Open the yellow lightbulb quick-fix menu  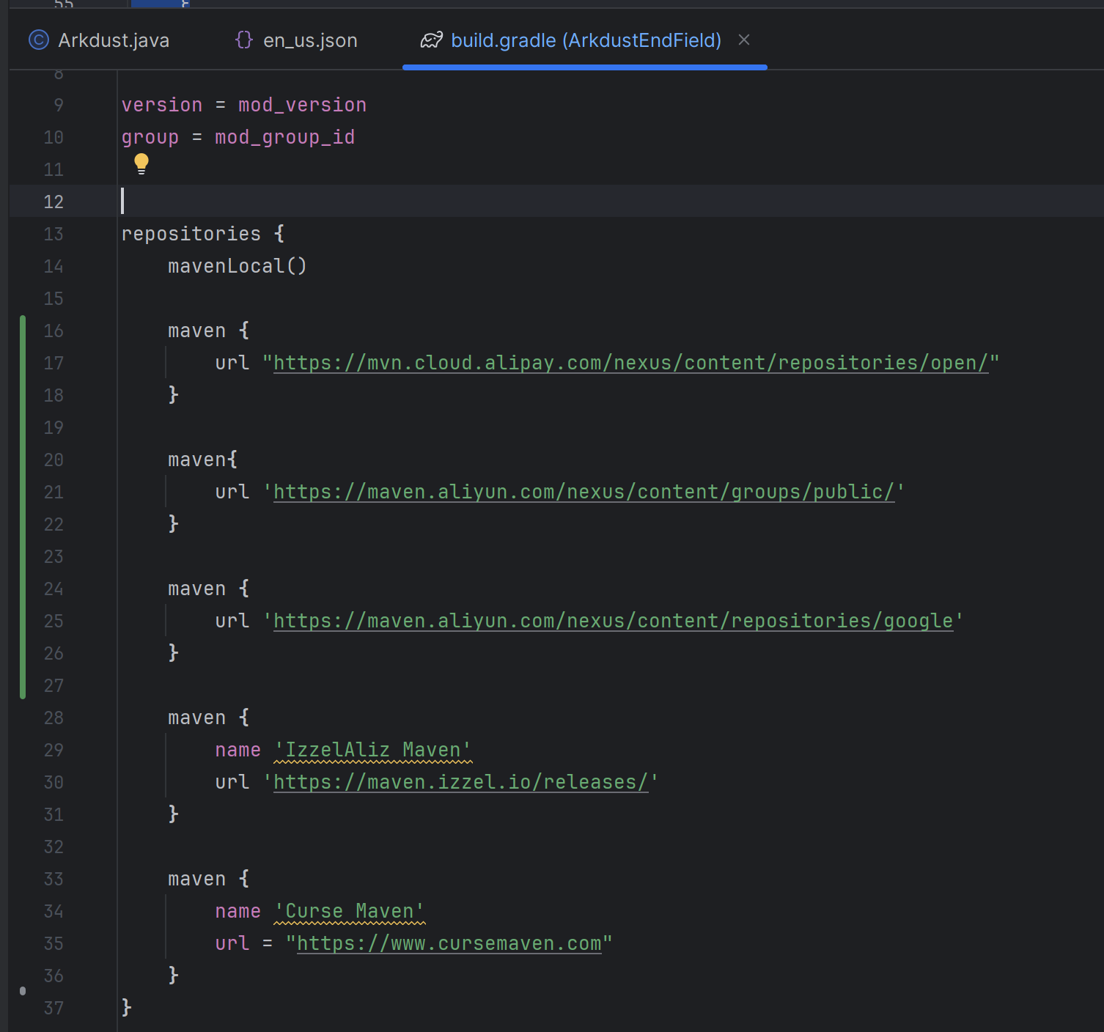coord(141,164)
